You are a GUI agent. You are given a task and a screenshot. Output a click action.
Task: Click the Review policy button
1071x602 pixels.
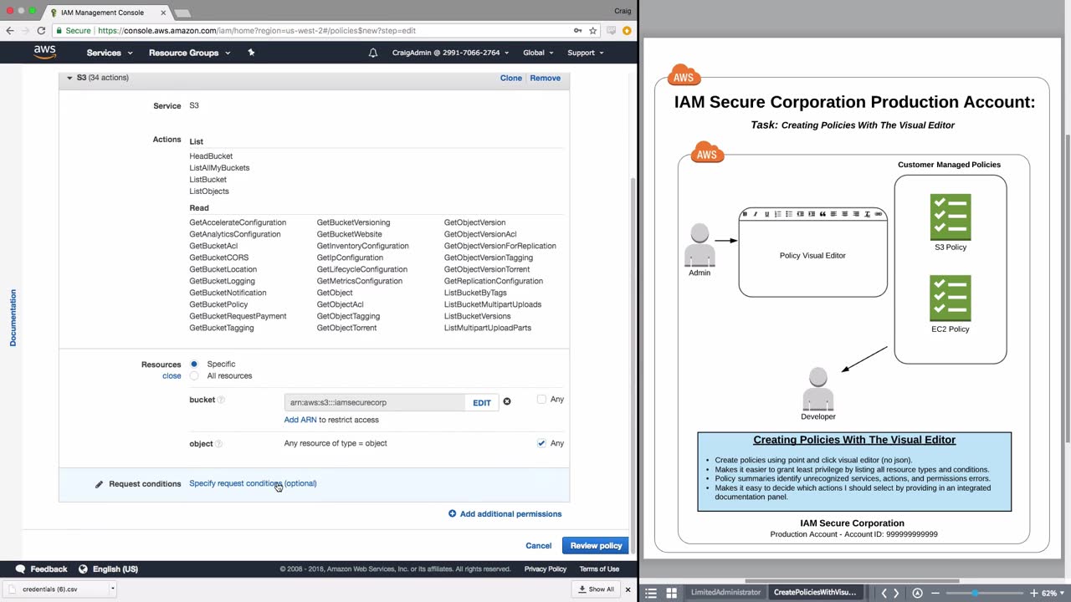pyautogui.click(x=596, y=546)
